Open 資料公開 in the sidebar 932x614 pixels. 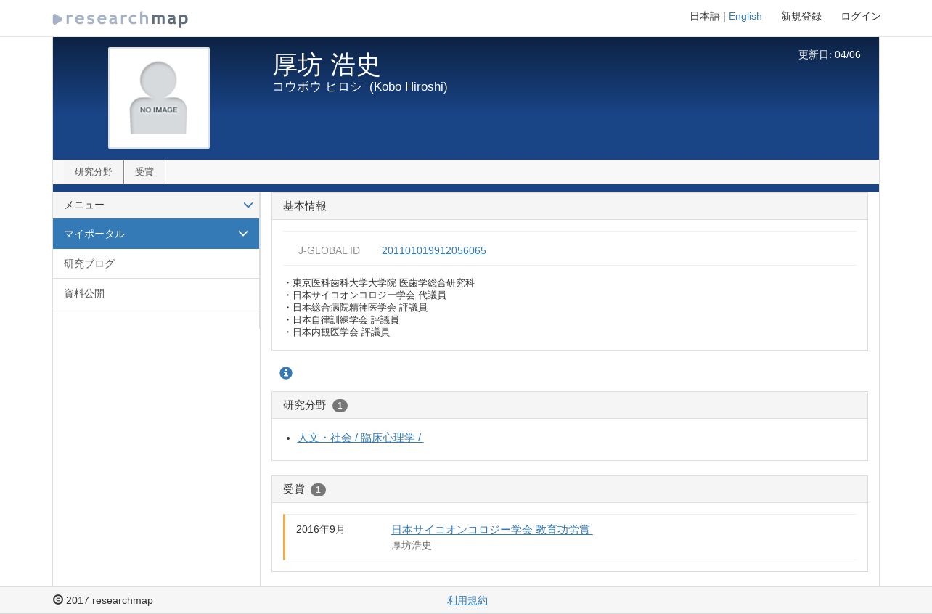[x=156, y=293]
